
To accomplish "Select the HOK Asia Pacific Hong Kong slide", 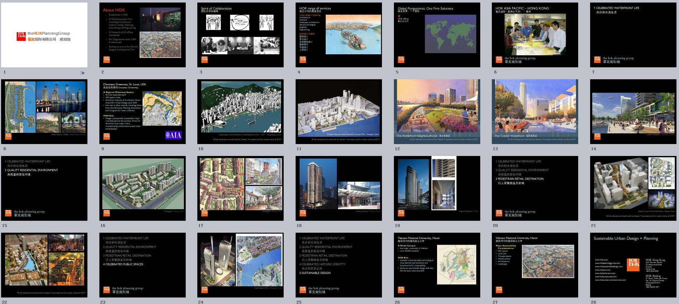I will coord(535,35).
